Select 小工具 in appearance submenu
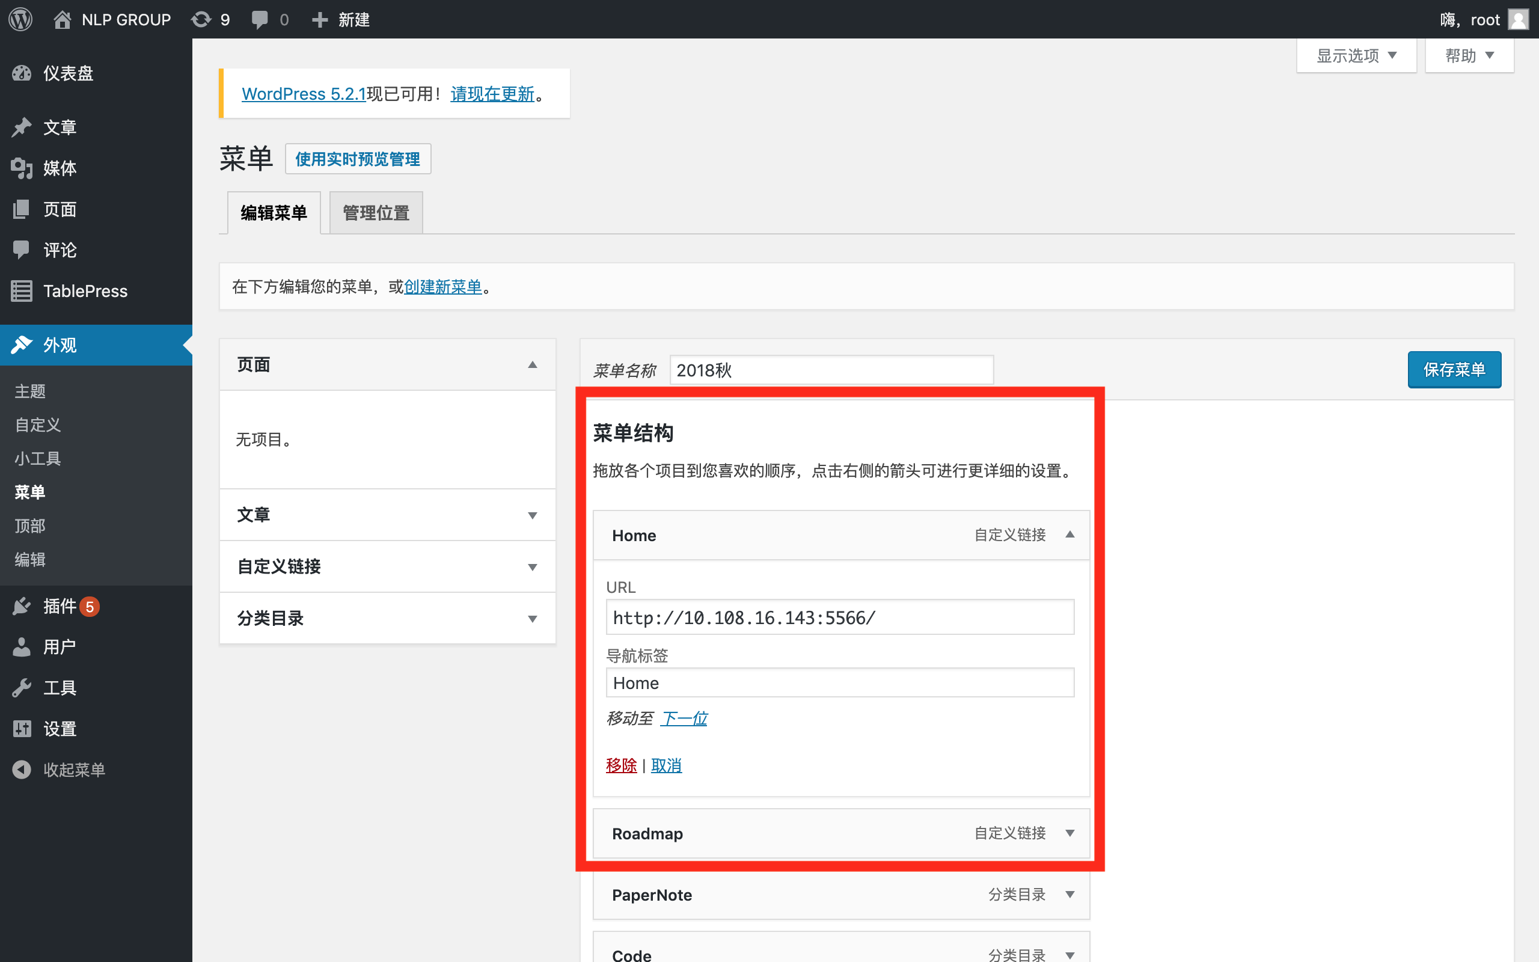 coord(38,458)
